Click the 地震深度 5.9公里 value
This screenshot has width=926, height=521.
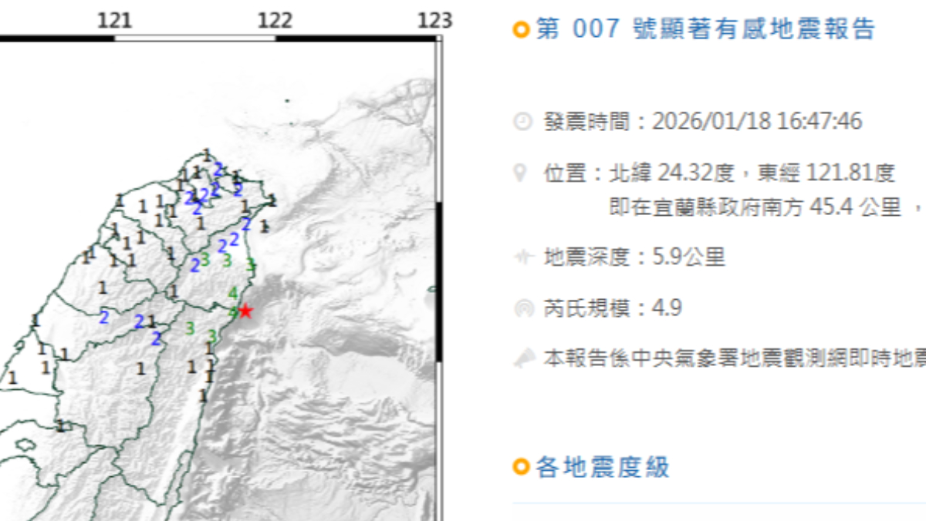(x=634, y=257)
